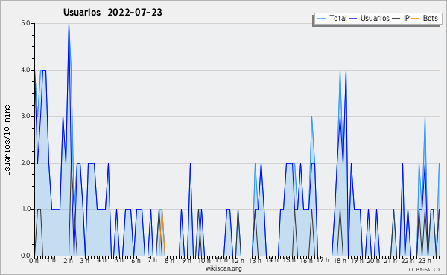Click the Bots legend entry
447x275 pixels.
pos(425,18)
